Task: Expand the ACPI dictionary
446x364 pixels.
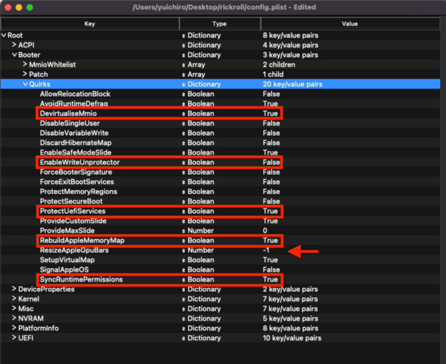Action: pyautogui.click(x=14, y=45)
